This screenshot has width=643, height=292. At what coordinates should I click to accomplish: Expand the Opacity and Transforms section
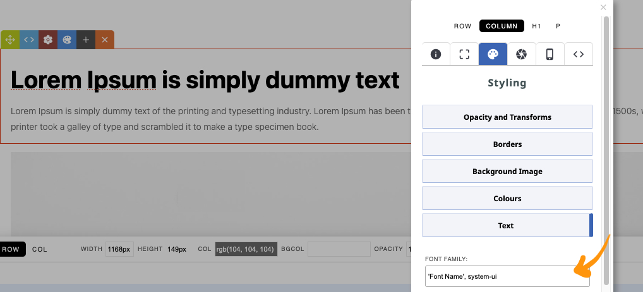pos(507,117)
